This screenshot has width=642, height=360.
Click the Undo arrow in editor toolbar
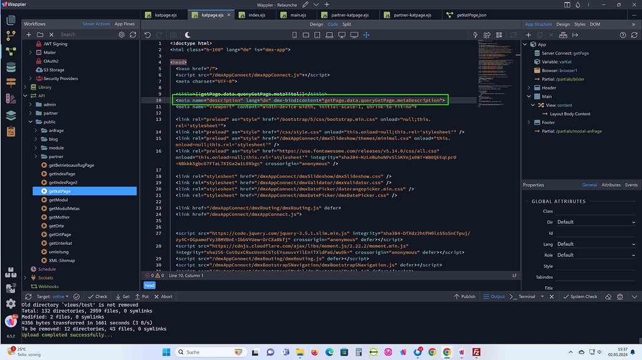pos(148,35)
